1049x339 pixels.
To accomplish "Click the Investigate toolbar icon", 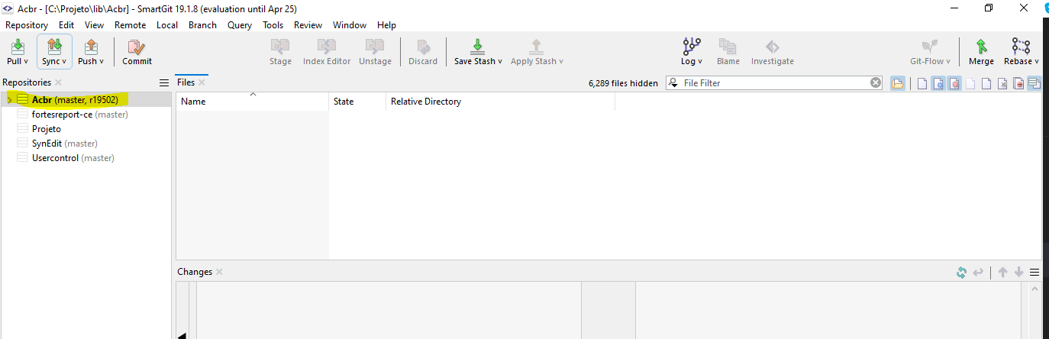I will point(773,51).
